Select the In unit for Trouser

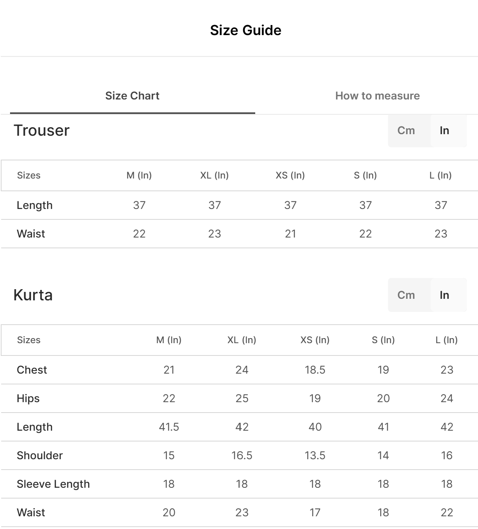(444, 131)
